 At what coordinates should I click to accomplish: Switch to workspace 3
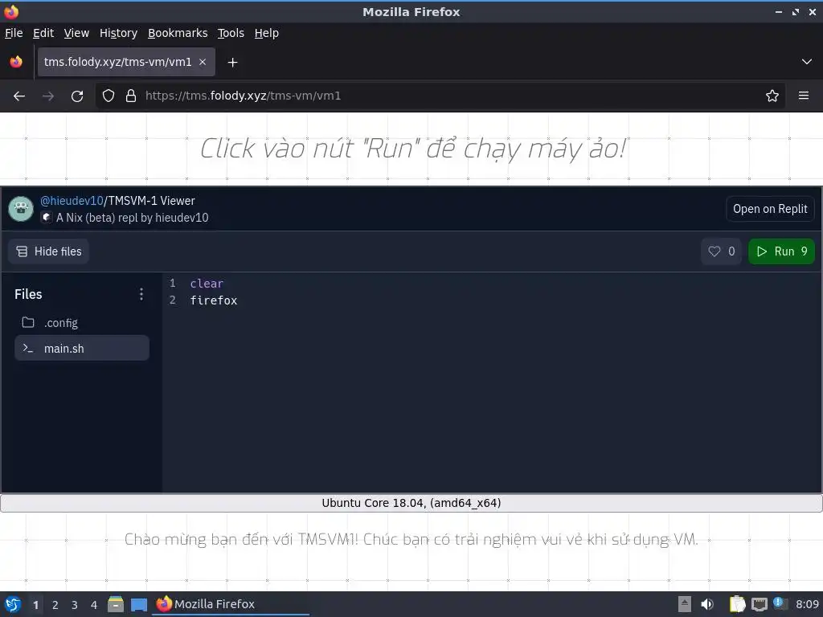click(75, 605)
